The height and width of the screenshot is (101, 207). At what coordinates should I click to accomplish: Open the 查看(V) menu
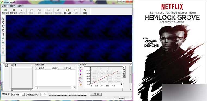coord(13,6)
